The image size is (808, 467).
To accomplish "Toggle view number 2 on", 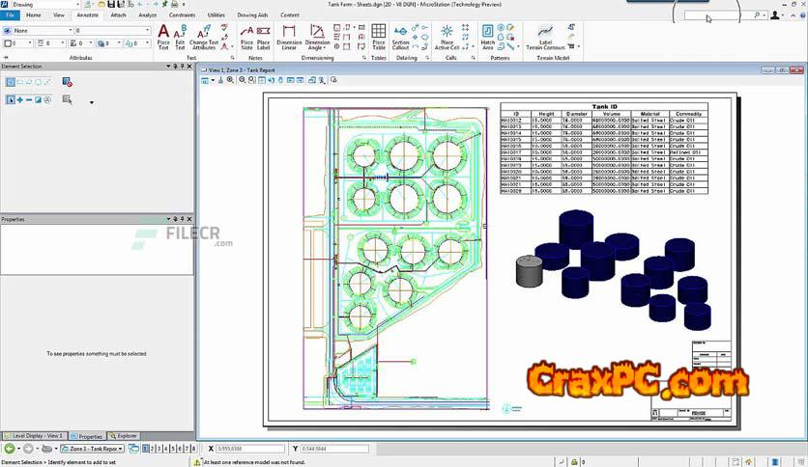I will (x=151, y=449).
